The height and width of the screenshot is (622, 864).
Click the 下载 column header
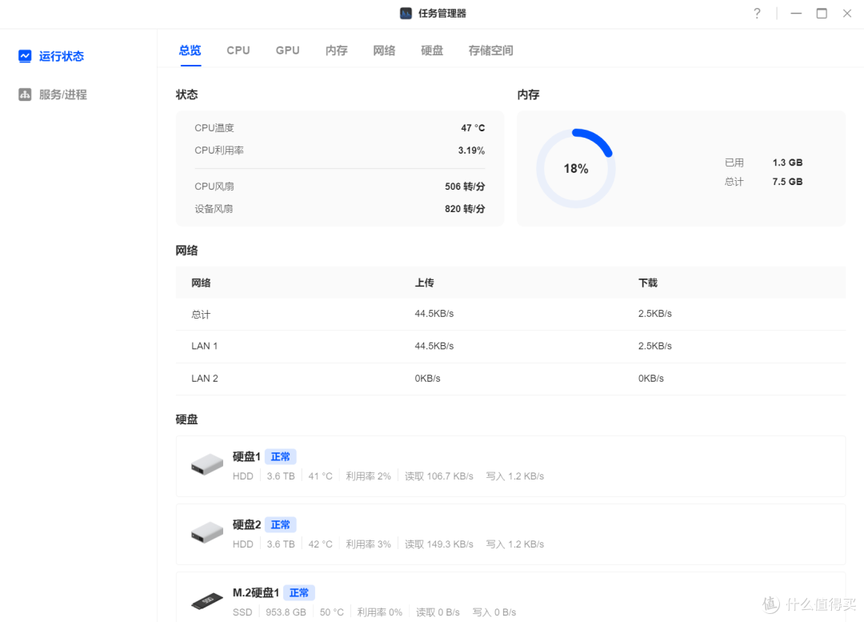(x=648, y=283)
